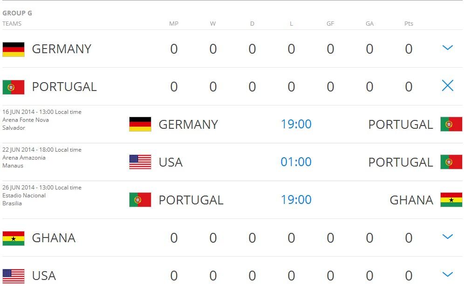Viewport: 464px width, 294px height.
Task: Expand USA team row chevron
Action: tap(447, 274)
